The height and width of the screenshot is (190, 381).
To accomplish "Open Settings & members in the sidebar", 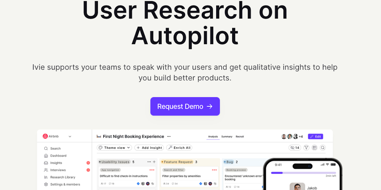I will tap(62, 184).
